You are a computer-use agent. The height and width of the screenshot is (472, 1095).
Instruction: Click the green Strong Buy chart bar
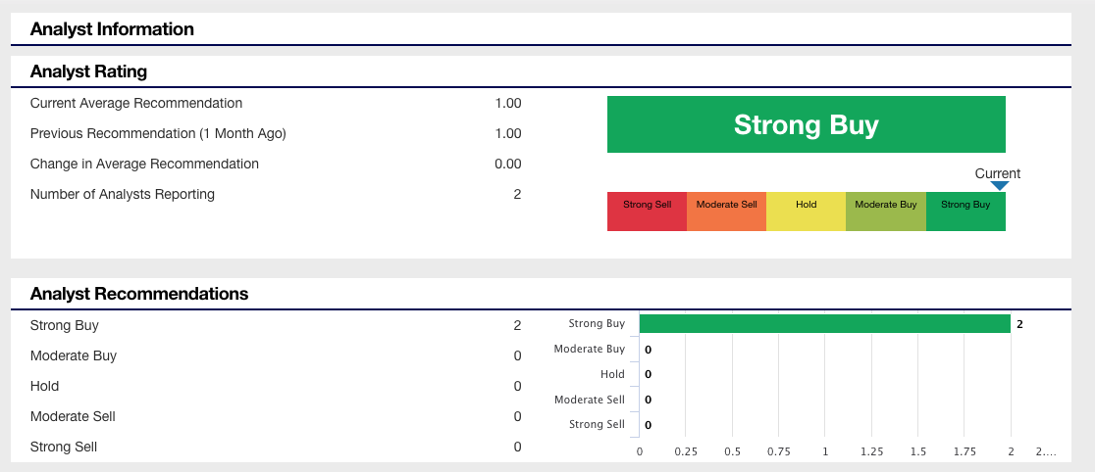click(x=825, y=323)
